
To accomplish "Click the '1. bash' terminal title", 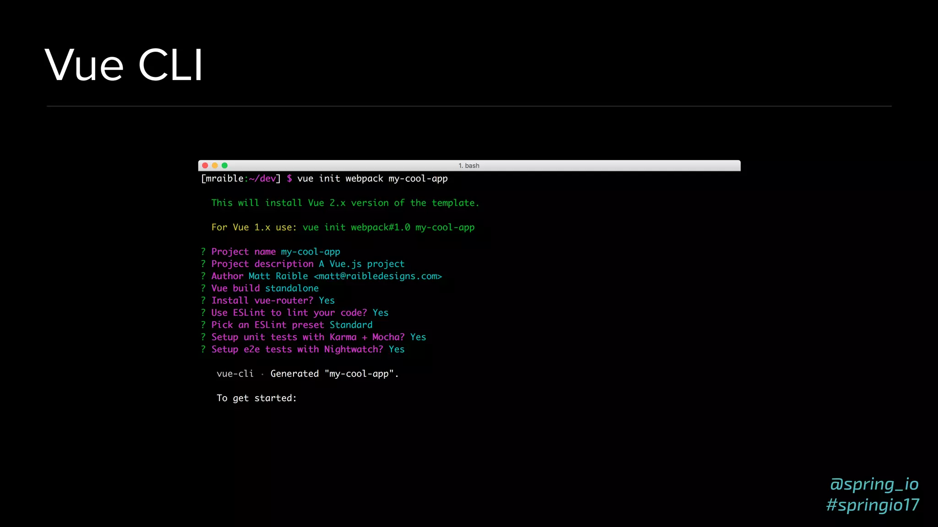I will (469, 166).
